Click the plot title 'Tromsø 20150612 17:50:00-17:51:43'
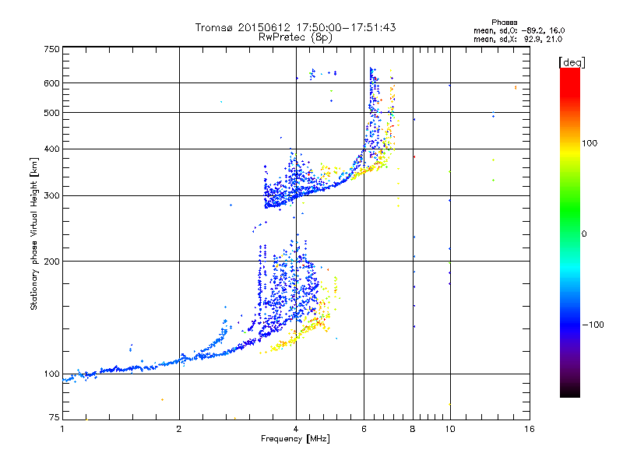 [295, 27]
